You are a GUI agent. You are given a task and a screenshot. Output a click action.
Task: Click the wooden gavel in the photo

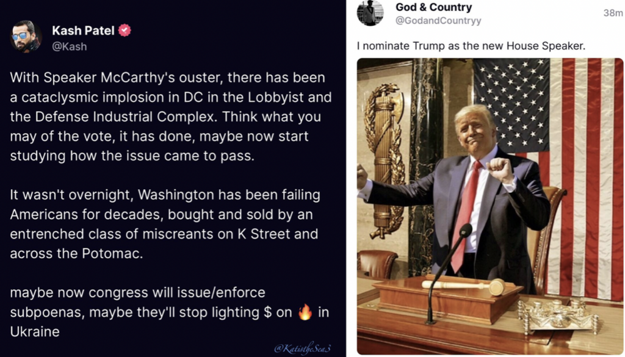click(x=465, y=285)
